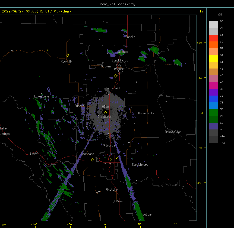Viewport: 234px width, 228px height.
Task: Click the Lake Louise label
Action: [x=5, y=131]
